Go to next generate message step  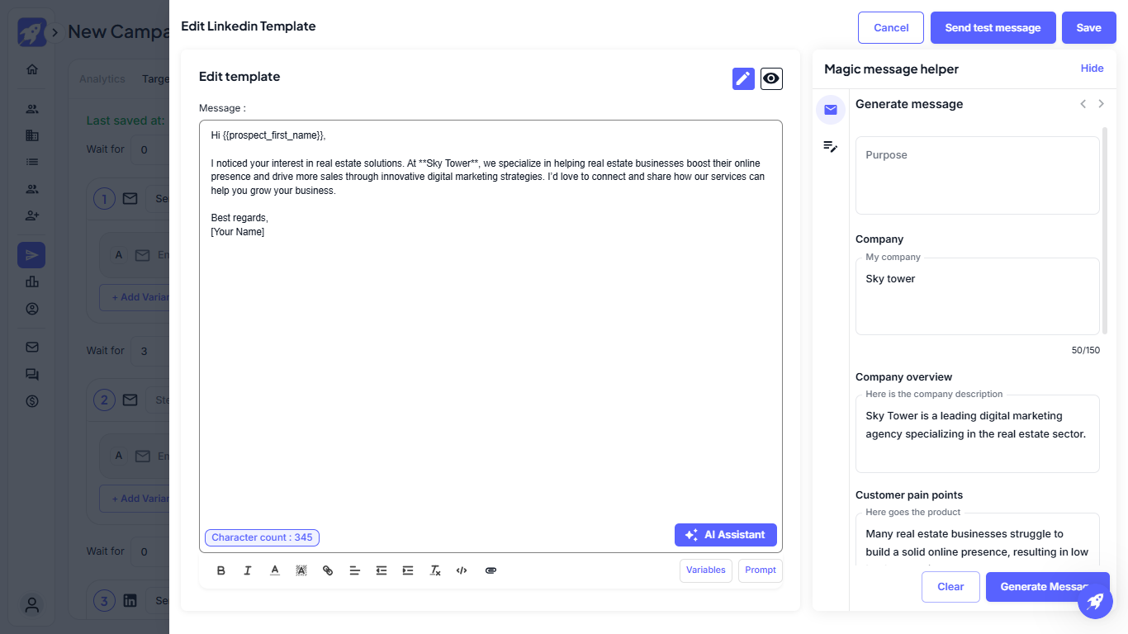[x=1101, y=104]
